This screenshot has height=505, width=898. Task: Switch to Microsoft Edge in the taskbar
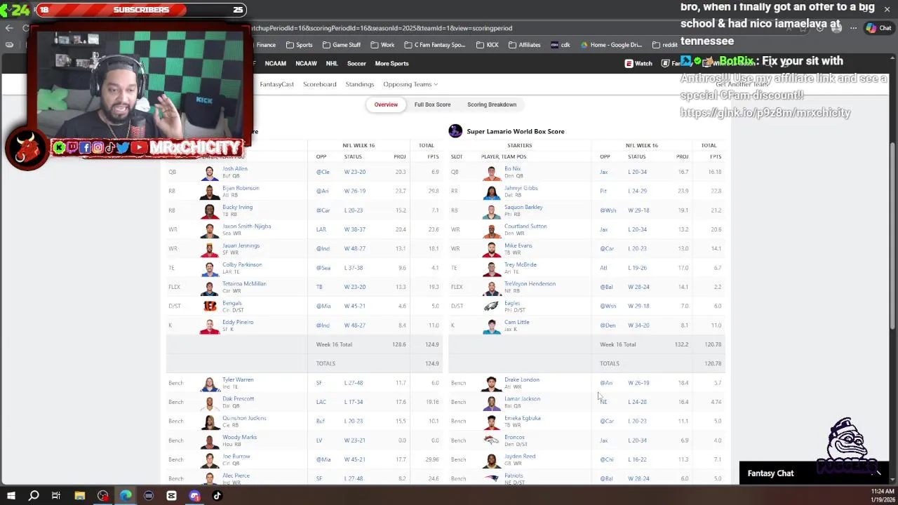126,496
